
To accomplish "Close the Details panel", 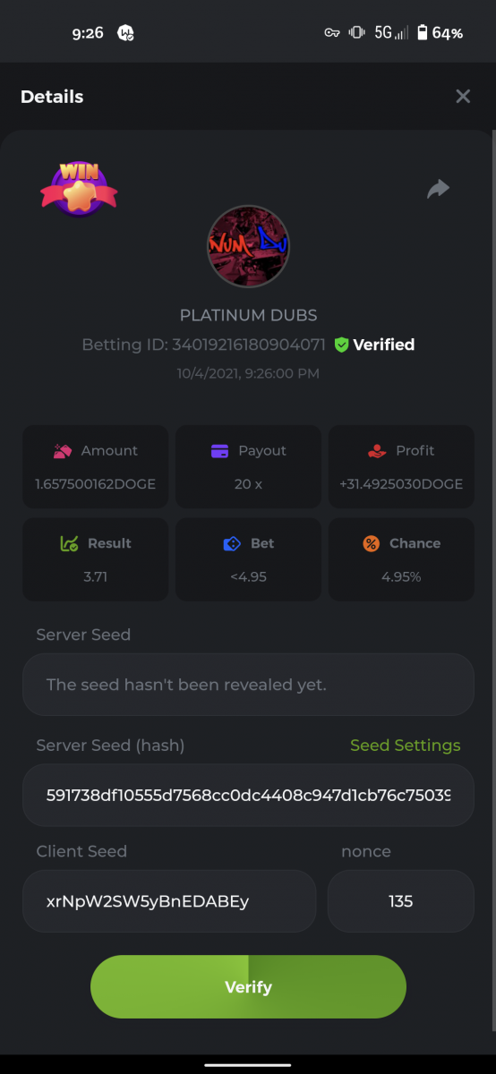I will (x=463, y=96).
